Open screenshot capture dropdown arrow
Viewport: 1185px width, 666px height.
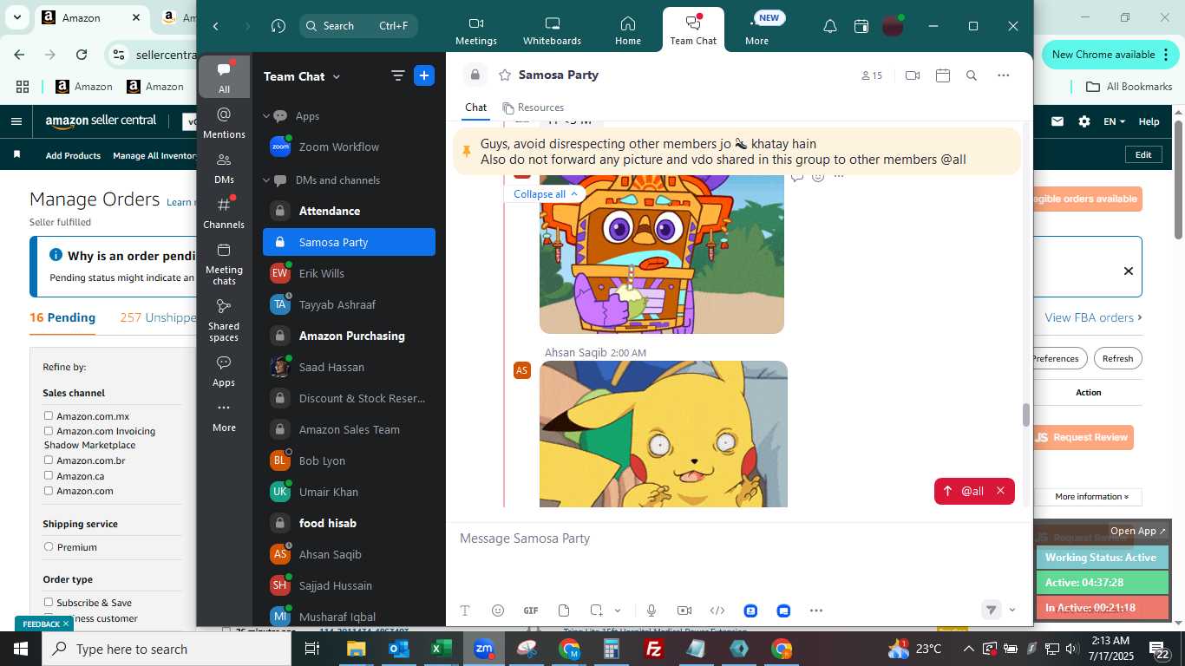(x=618, y=610)
